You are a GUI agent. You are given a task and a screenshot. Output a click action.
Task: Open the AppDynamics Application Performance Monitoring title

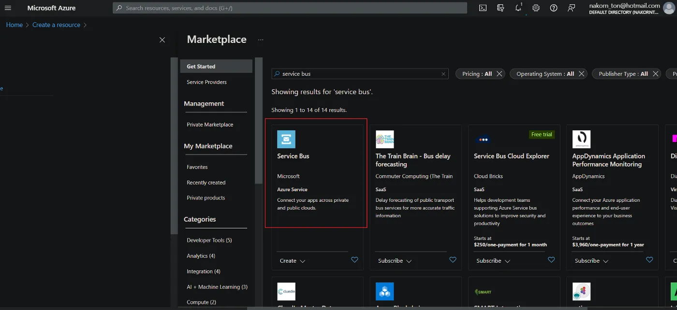click(609, 160)
